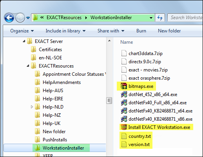Click EXACTResources in the address breadcrumb
Image resolution: width=203 pixels, height=157 pixels.
64,18
